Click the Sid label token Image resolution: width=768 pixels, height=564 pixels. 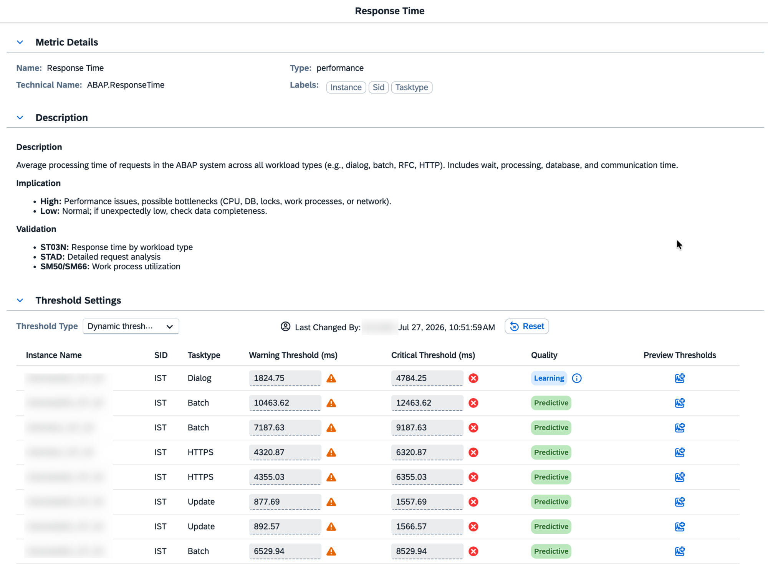tap(379, 87)
